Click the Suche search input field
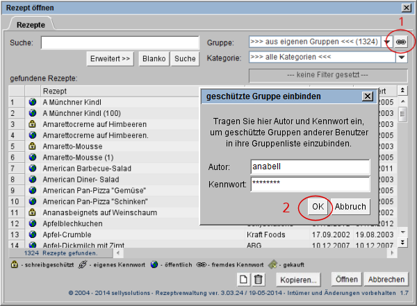 pyautogui.click(x=120, y=43)
